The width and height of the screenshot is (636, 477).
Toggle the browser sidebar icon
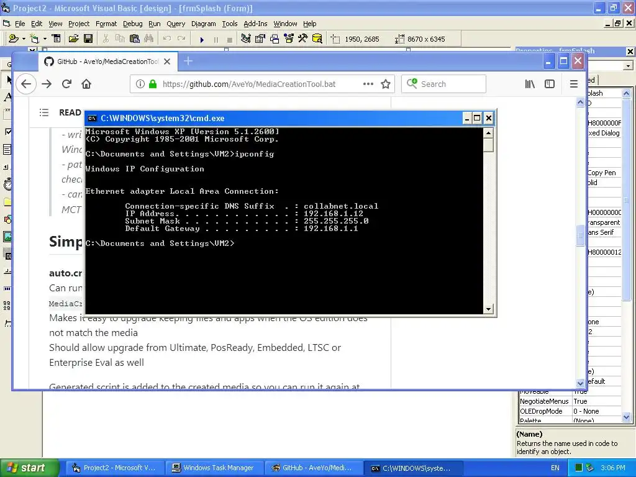click(x=550, y=84)
